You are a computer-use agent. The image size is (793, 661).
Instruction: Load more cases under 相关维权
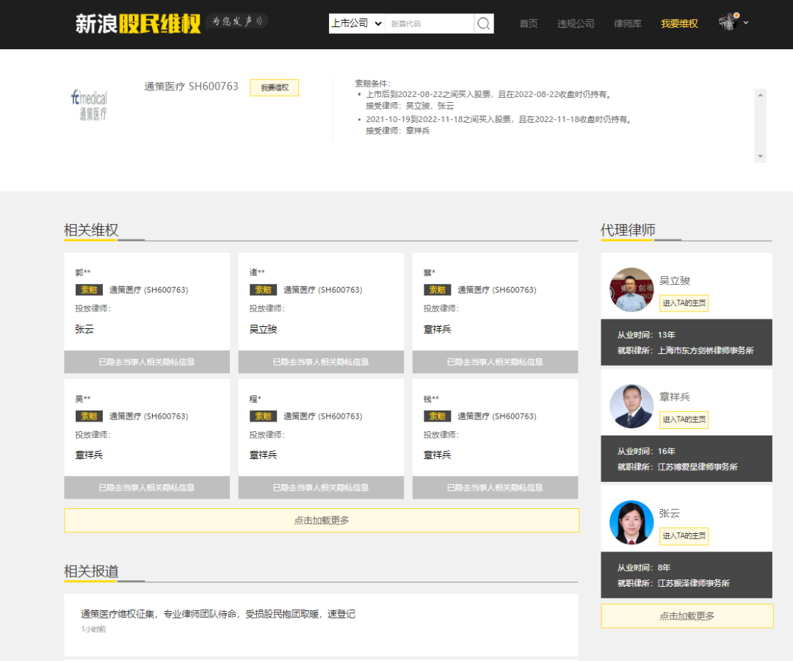(322, 521)
